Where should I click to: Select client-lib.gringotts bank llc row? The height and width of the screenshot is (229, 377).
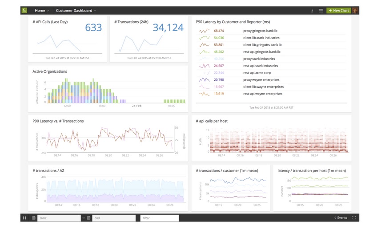coord(271,45)
